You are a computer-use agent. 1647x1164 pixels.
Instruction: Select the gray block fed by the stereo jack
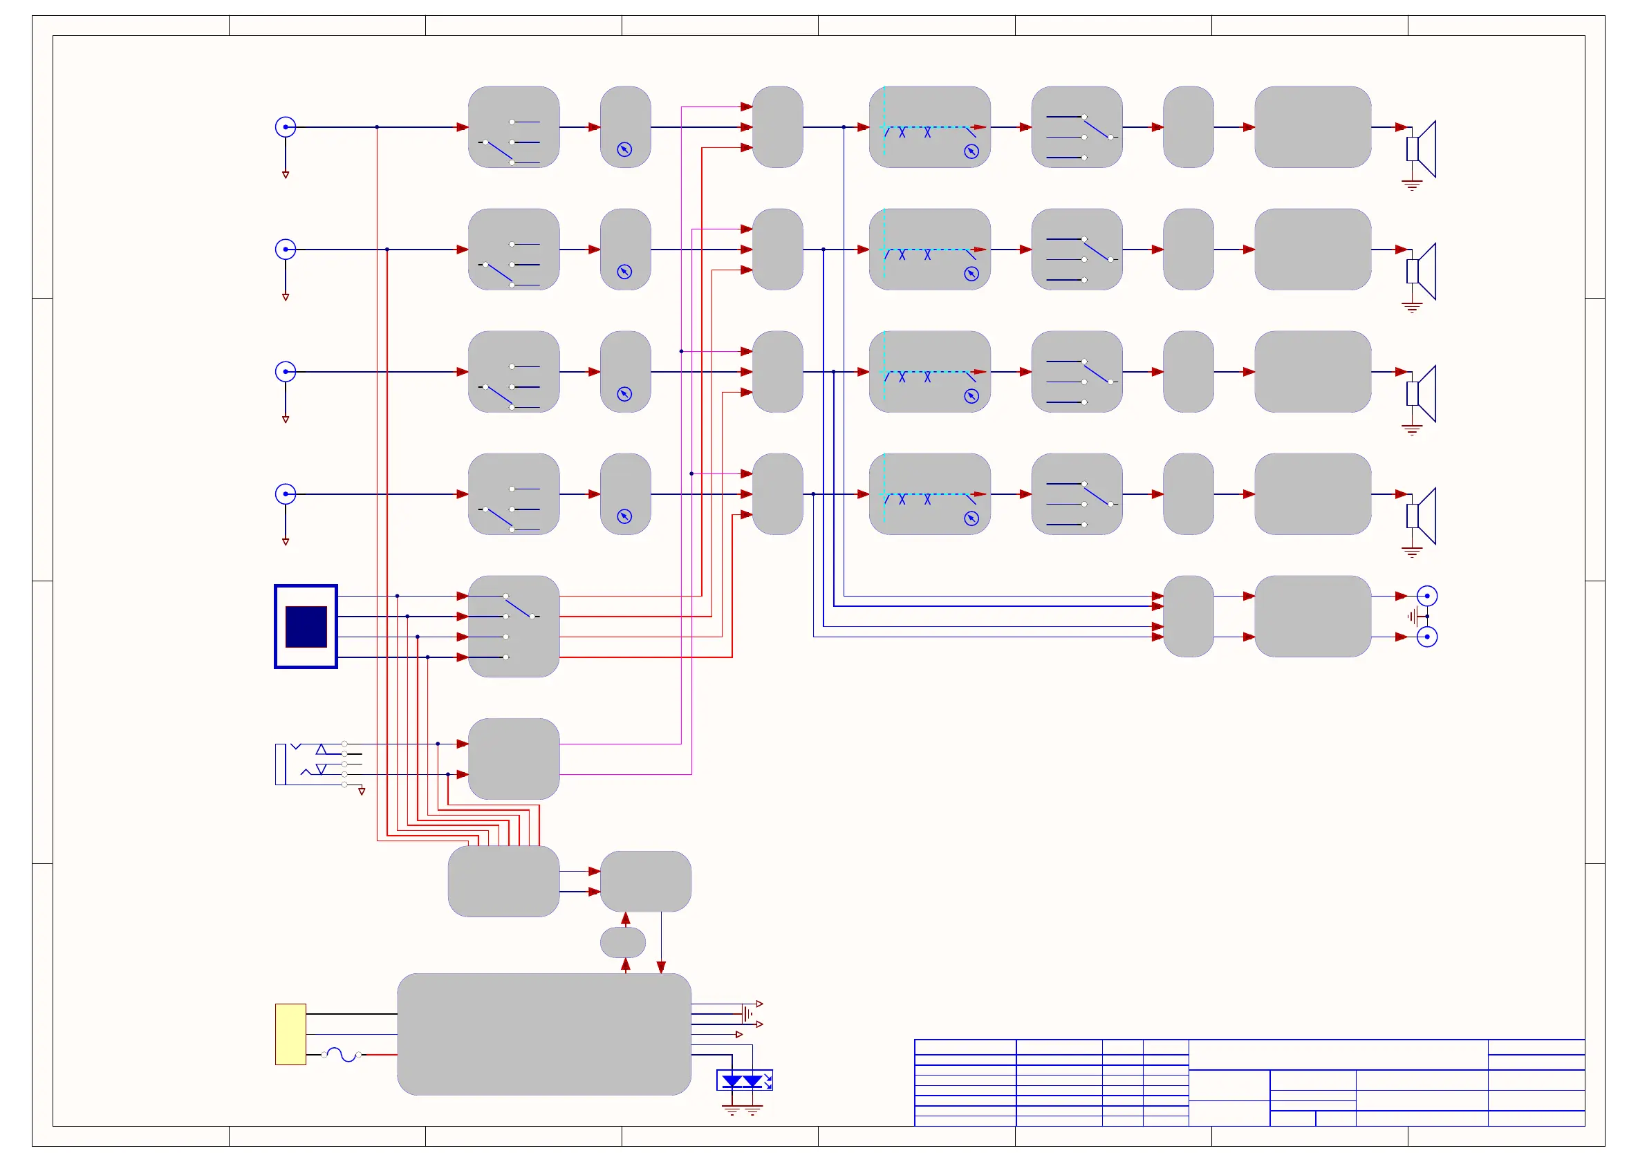pyautogui.click(x=514, y=759)
